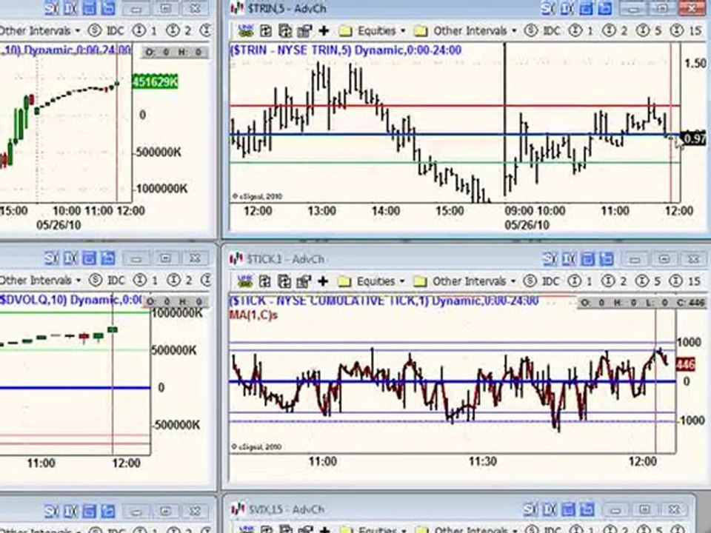The image size is (711, 533).
Task: Click the green Link icon in $TICK toolbar
Action: (245, 281)
